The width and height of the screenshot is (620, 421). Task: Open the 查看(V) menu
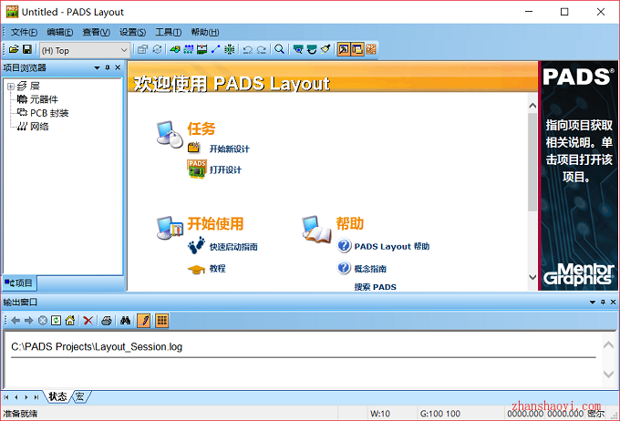coord(96,32)
